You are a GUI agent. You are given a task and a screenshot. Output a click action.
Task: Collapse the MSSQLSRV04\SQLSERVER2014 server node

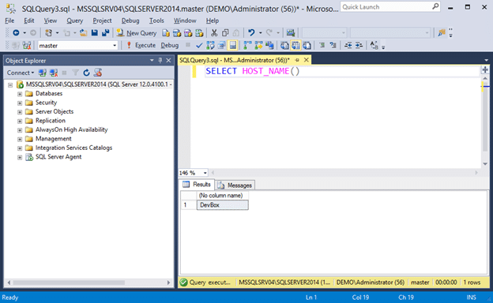click(x=10, y=84)
